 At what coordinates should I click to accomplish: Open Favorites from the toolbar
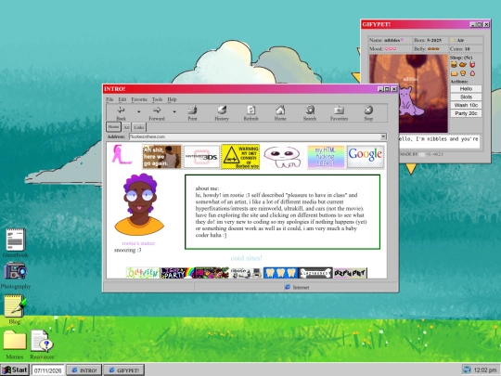tap(339, 110)
